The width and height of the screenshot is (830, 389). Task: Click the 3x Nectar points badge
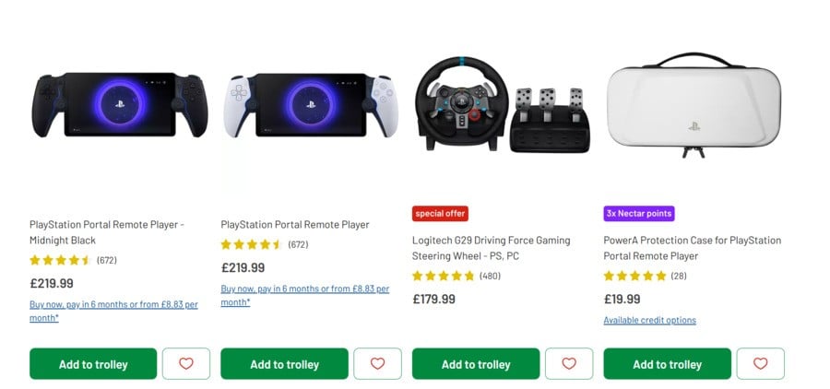pyautogui.click(x=639, y=214)
